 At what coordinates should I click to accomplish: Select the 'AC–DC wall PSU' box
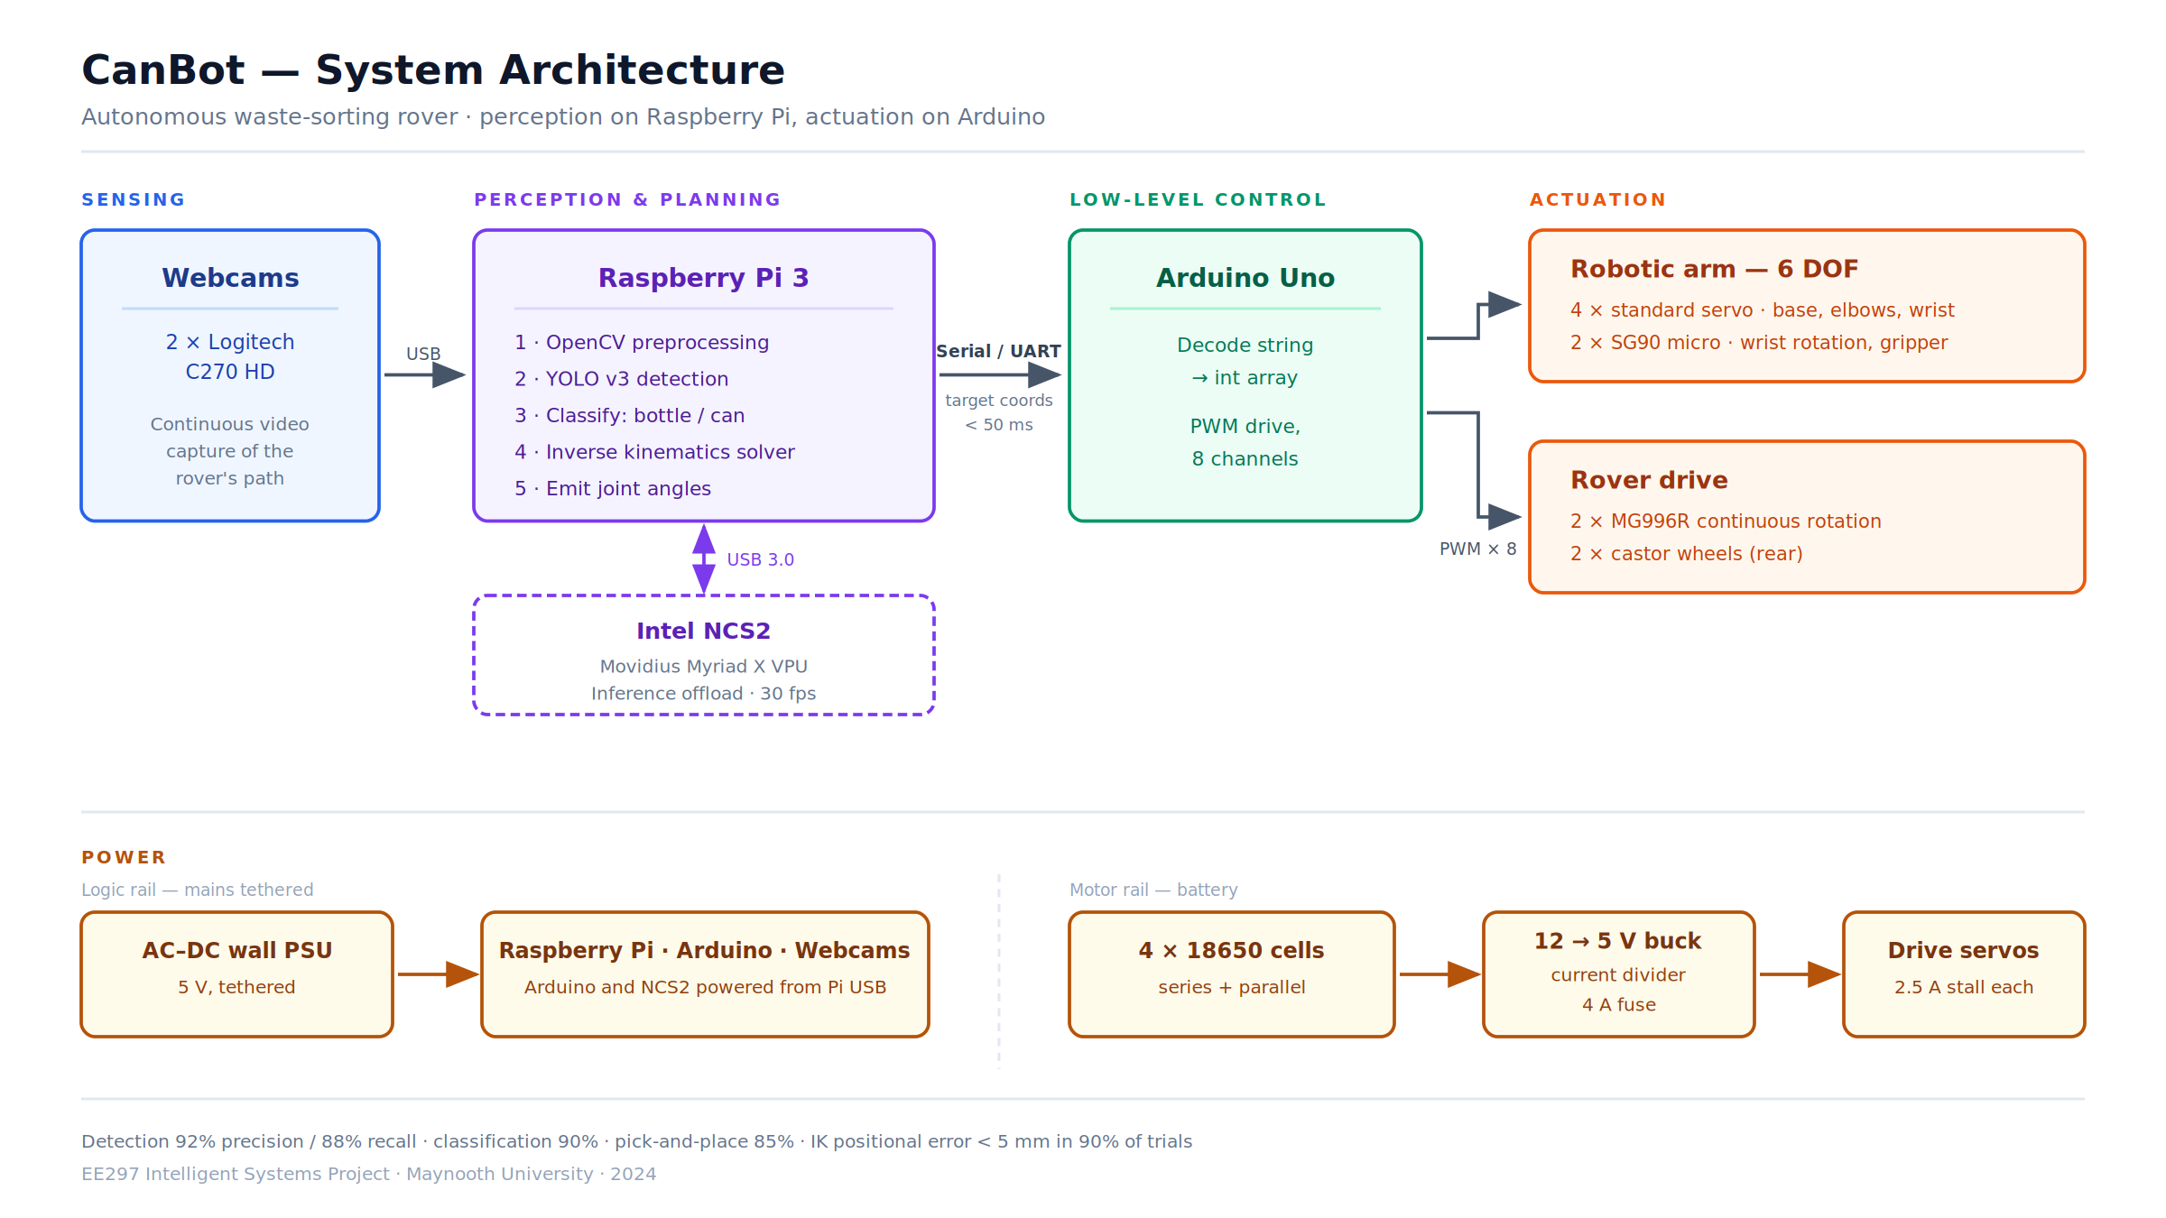pyautogui.click(x=237, y=974)
